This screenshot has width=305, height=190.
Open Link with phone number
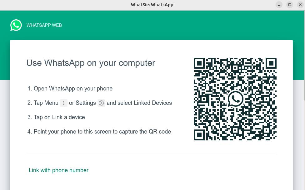(x=58, y=170)
